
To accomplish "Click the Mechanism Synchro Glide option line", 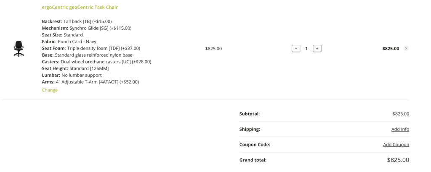I will [87, 28].
